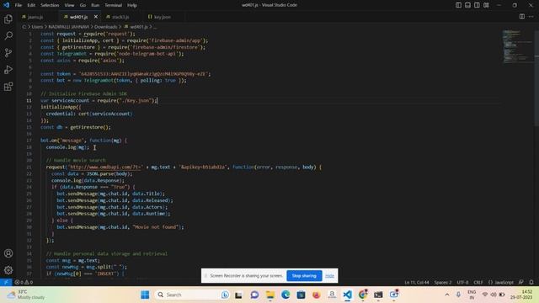
Task: Open Google Chrome from taskbar
Action: pyautogui.click(x=363, y=295)
